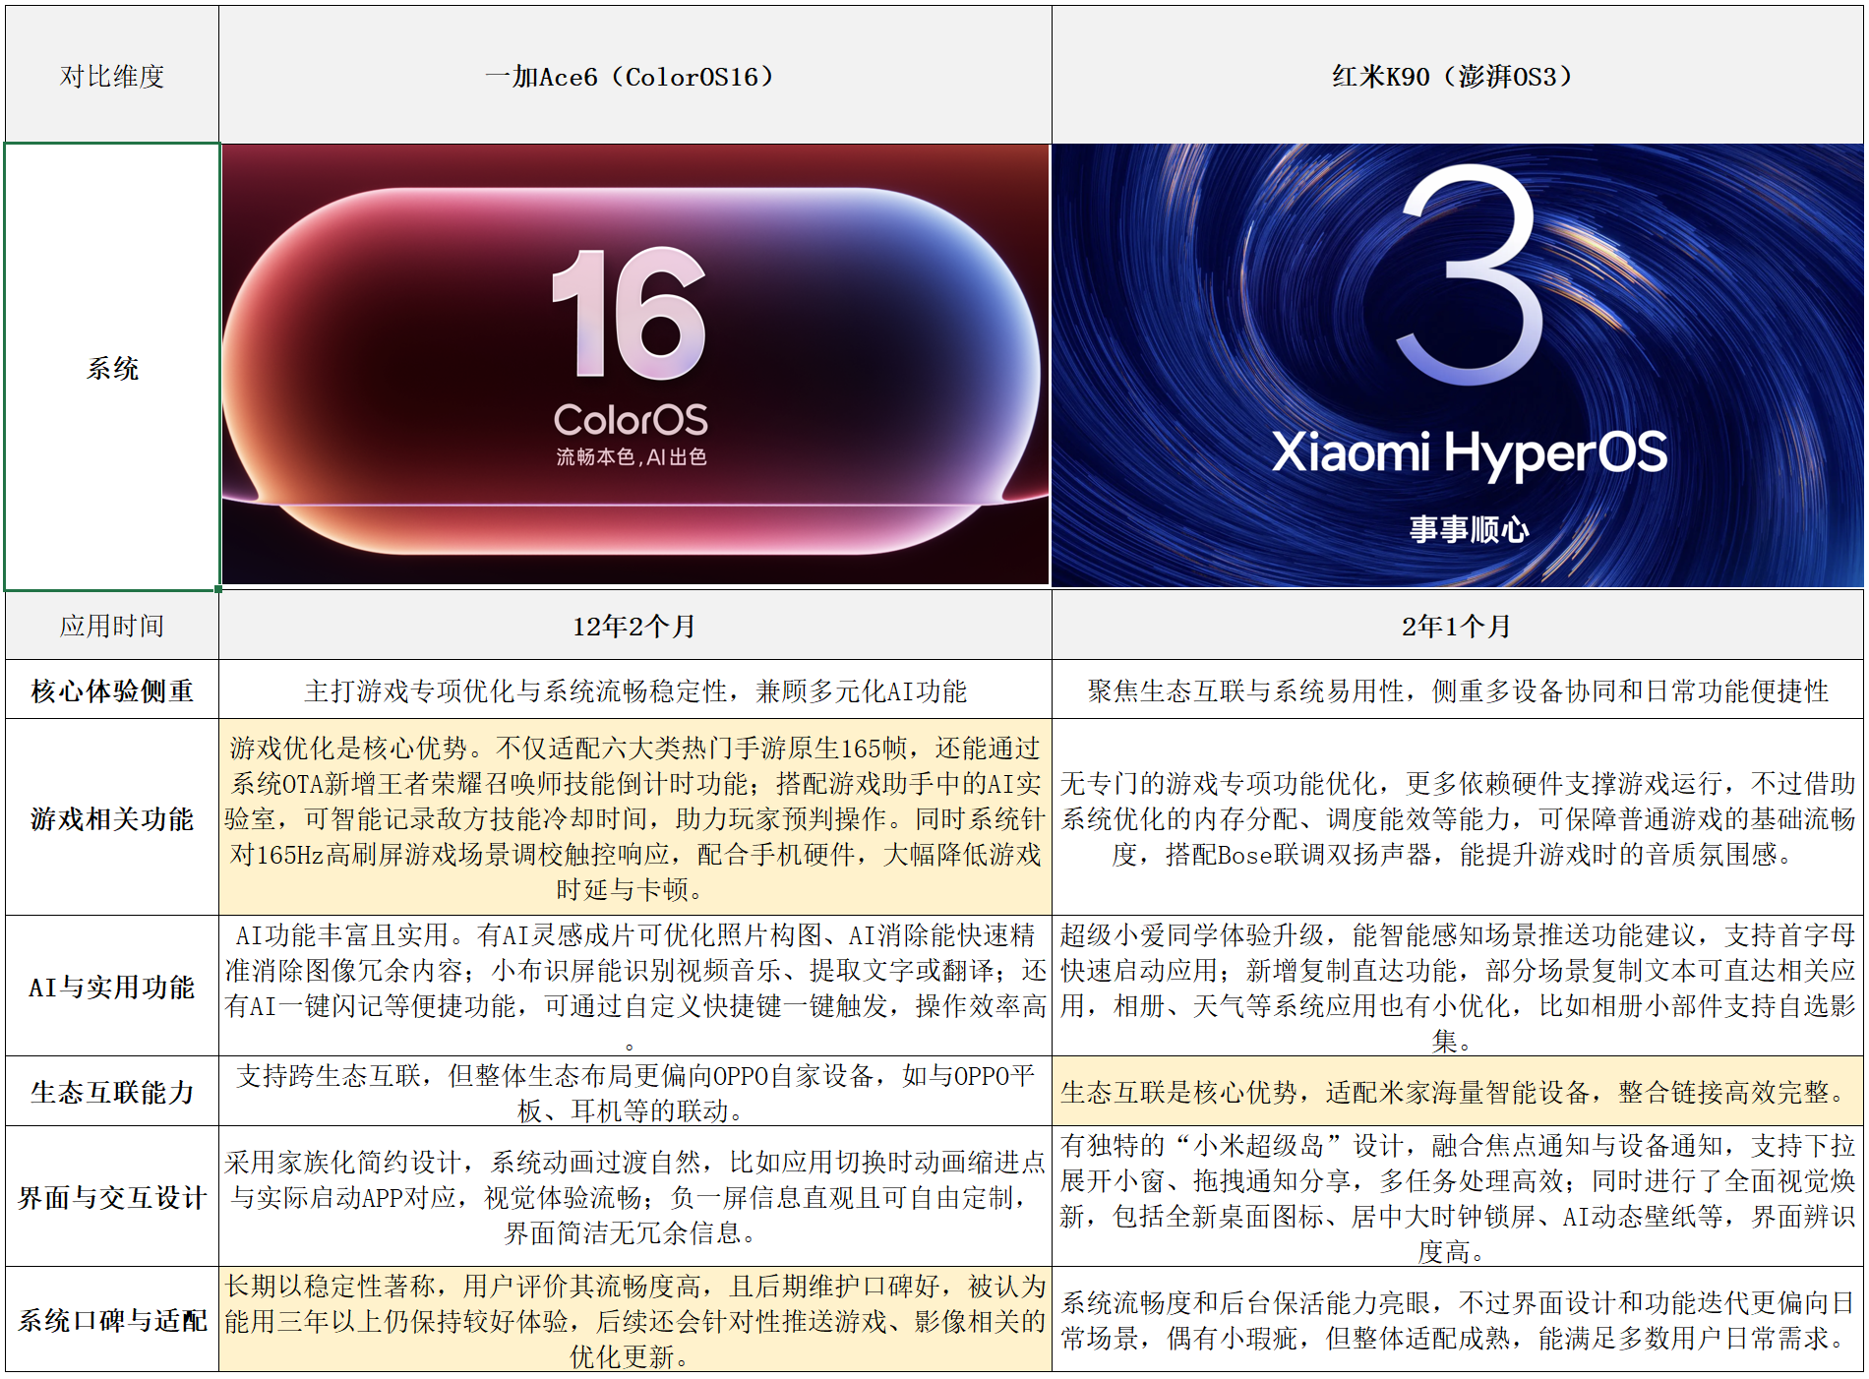The width and height of the screenshot is (1869, 1379).
Task: Click the cell starting 主打游戏专项优化与系统流畅稳定性
Action: [x=635, y=689]
